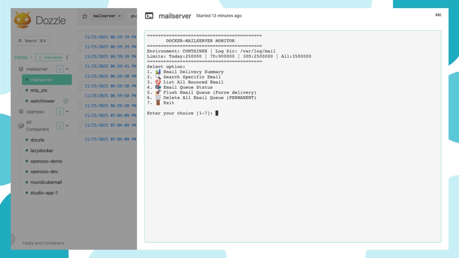This screenshot has height=258, width=459.
Task: Click the mailserver stack layers icon
Action: (x=21, y=69)
